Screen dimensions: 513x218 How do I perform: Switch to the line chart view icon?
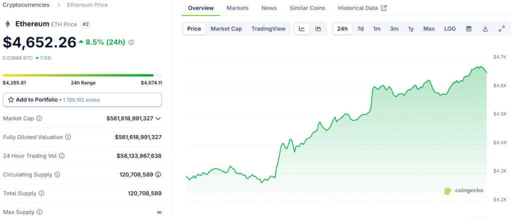(302, 28)
